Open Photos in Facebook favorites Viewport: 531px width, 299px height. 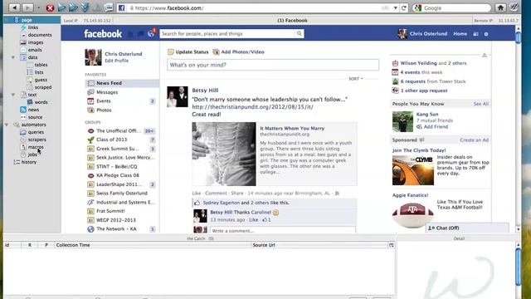coord(104,110)
